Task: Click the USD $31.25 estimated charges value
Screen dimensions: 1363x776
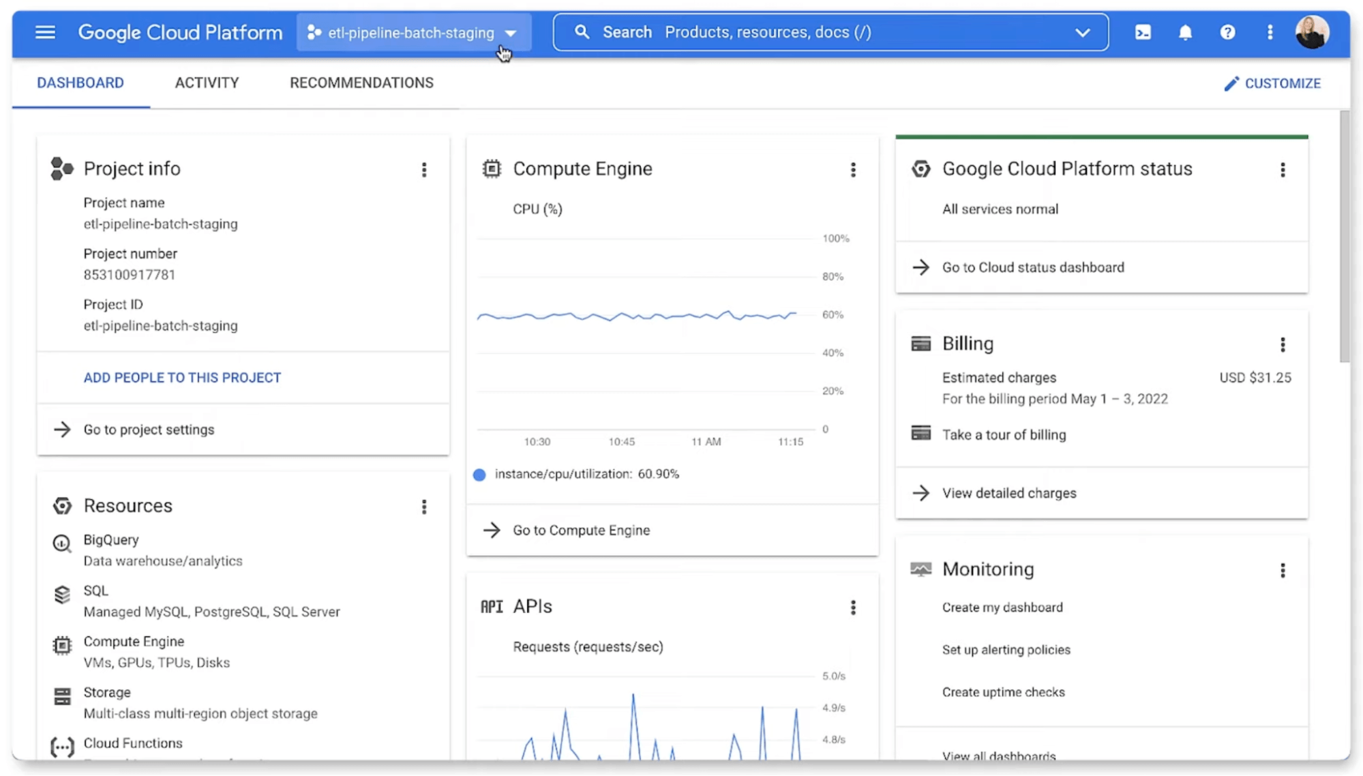Action: click(x=1255, y=377)
